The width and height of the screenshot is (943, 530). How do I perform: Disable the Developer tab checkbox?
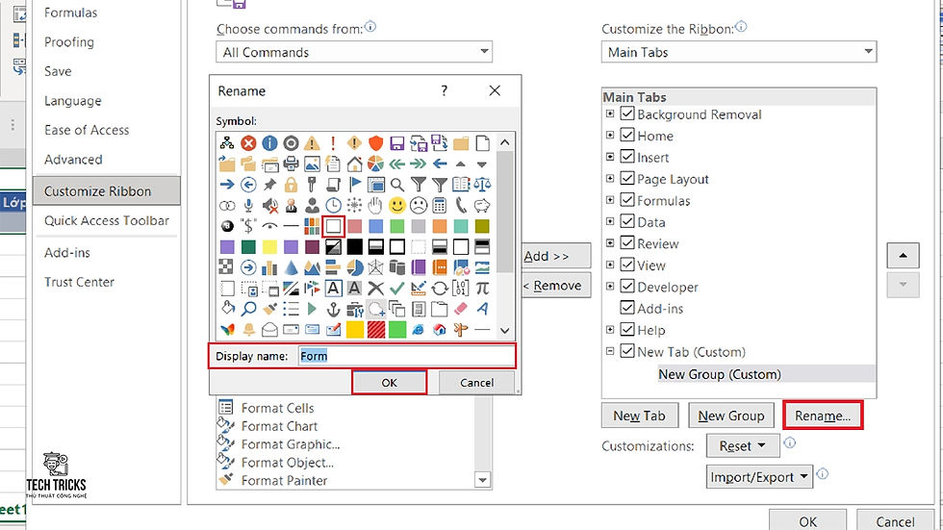coord(627,287)
